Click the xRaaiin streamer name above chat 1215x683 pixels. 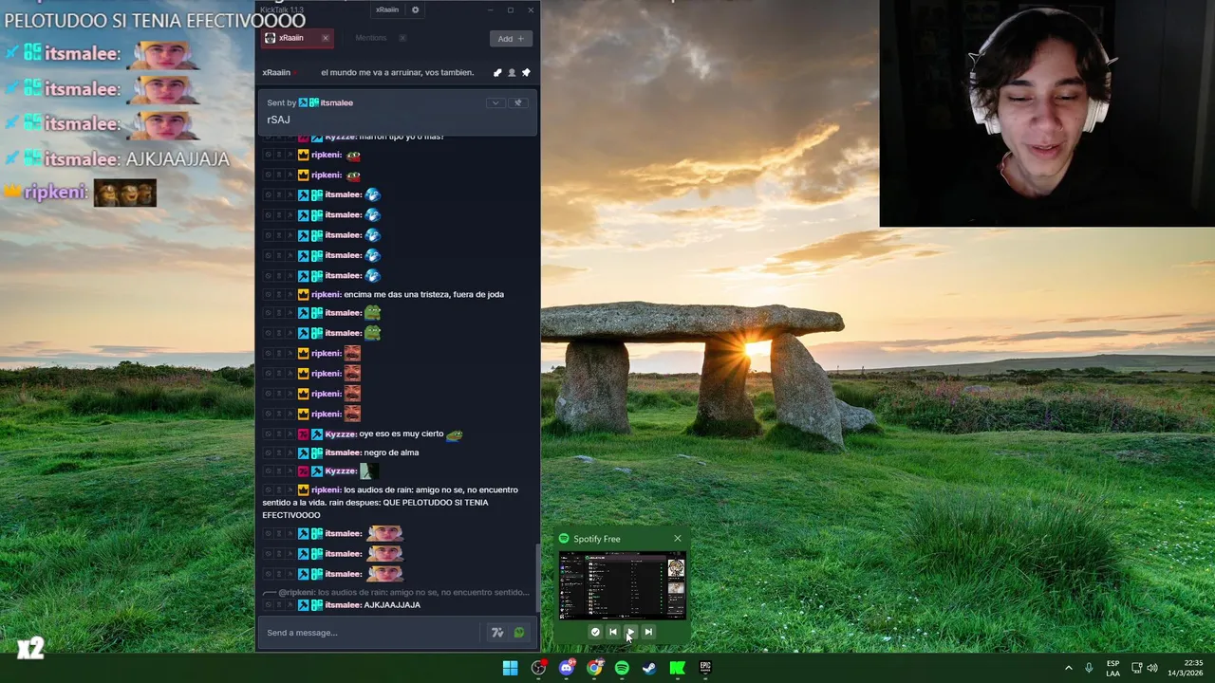[x=276, y=73]
